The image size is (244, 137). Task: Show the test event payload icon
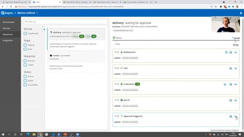[231, 68]
